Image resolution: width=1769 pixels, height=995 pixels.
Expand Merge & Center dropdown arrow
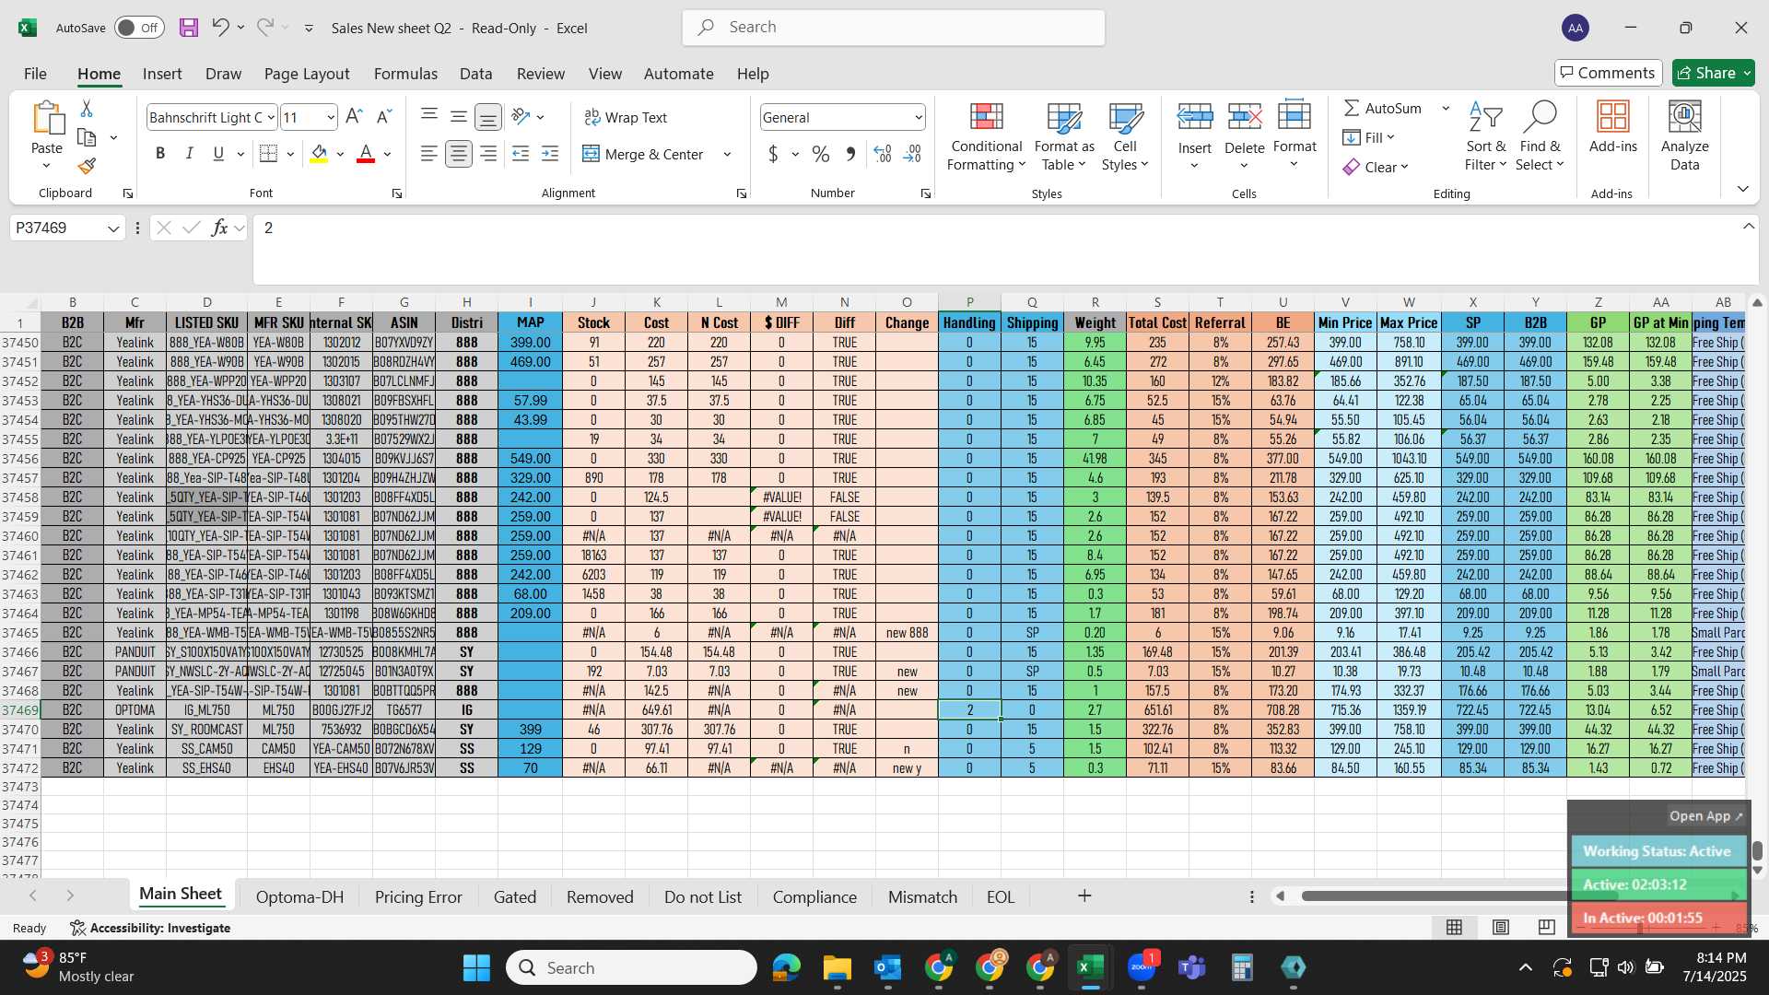pos(727,155)
